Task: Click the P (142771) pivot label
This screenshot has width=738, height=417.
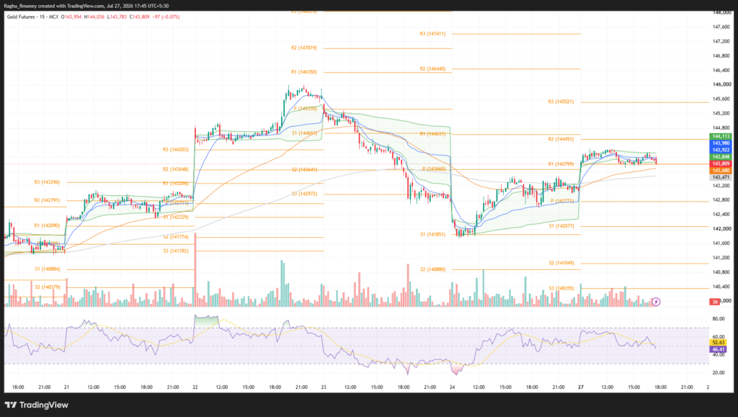Action: (562, 201)
